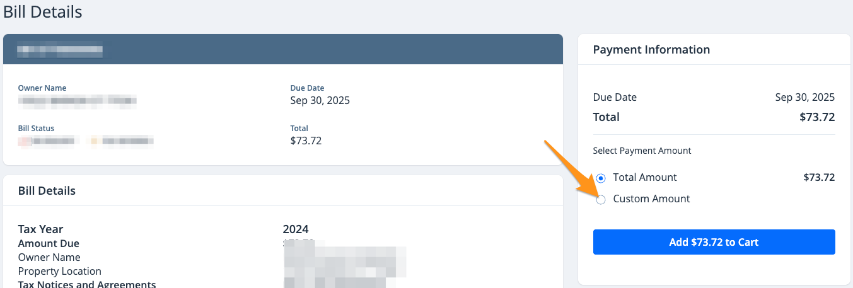Open the Tax Notices and Agreements row
Viewport: 853px width, 288px height.
(x=87, y=284)
